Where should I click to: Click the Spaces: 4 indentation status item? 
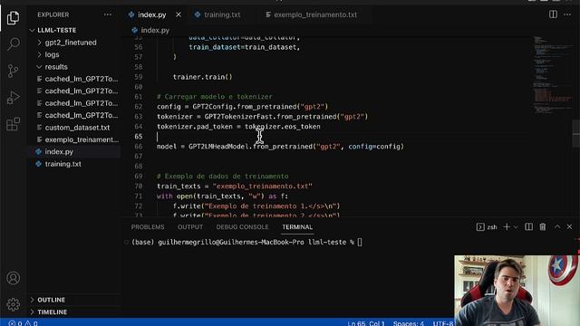(x=409, y=323)
